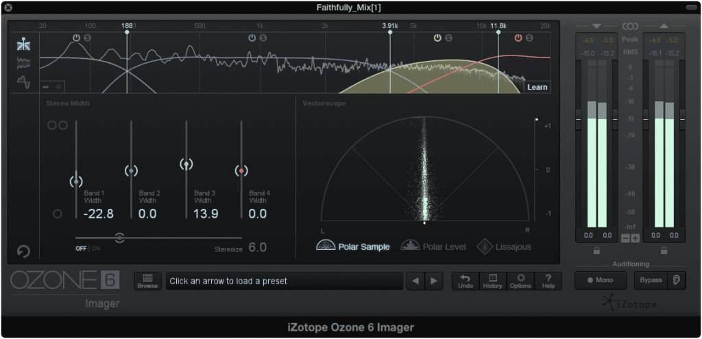Click the output gain lock icon
Viewport: 702px width, 339px height.
click(664, 251)
